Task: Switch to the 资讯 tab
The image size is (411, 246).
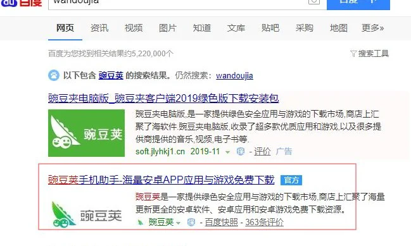Action: tap(99, 28)
